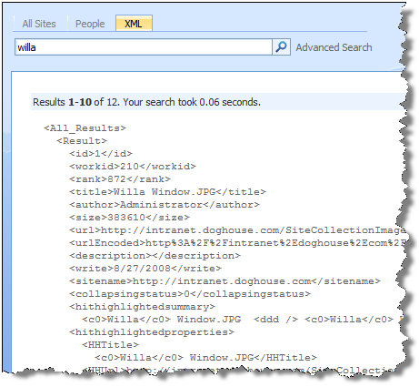
Task: Click the collapsingstatus 0 line
Action: click(x=190, y=294)
